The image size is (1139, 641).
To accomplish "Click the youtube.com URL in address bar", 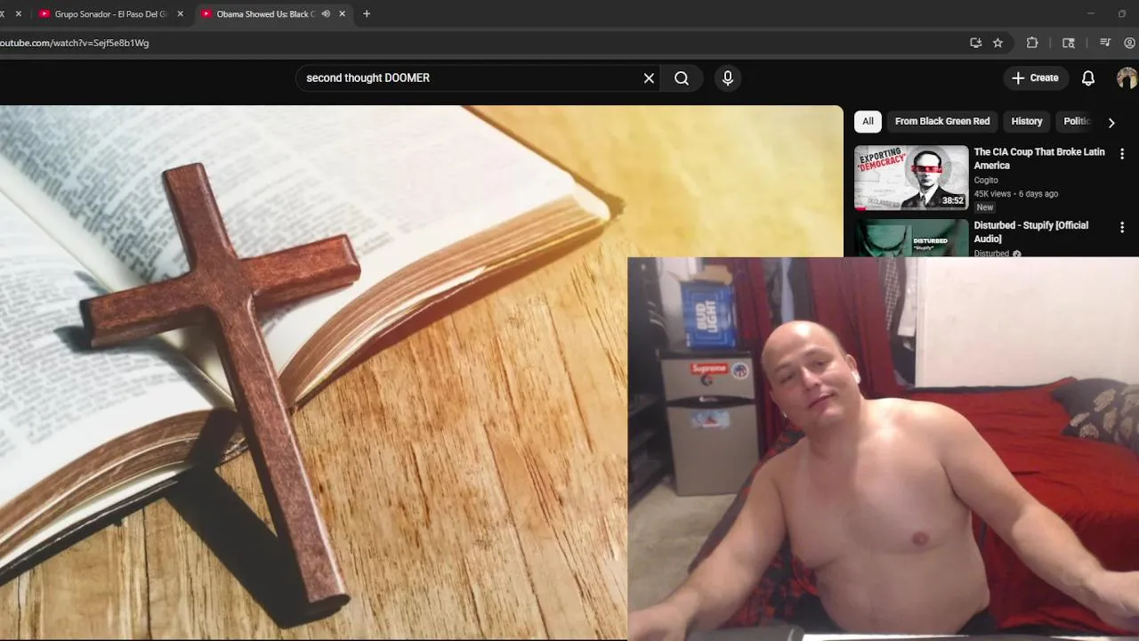I will point(75,43).
